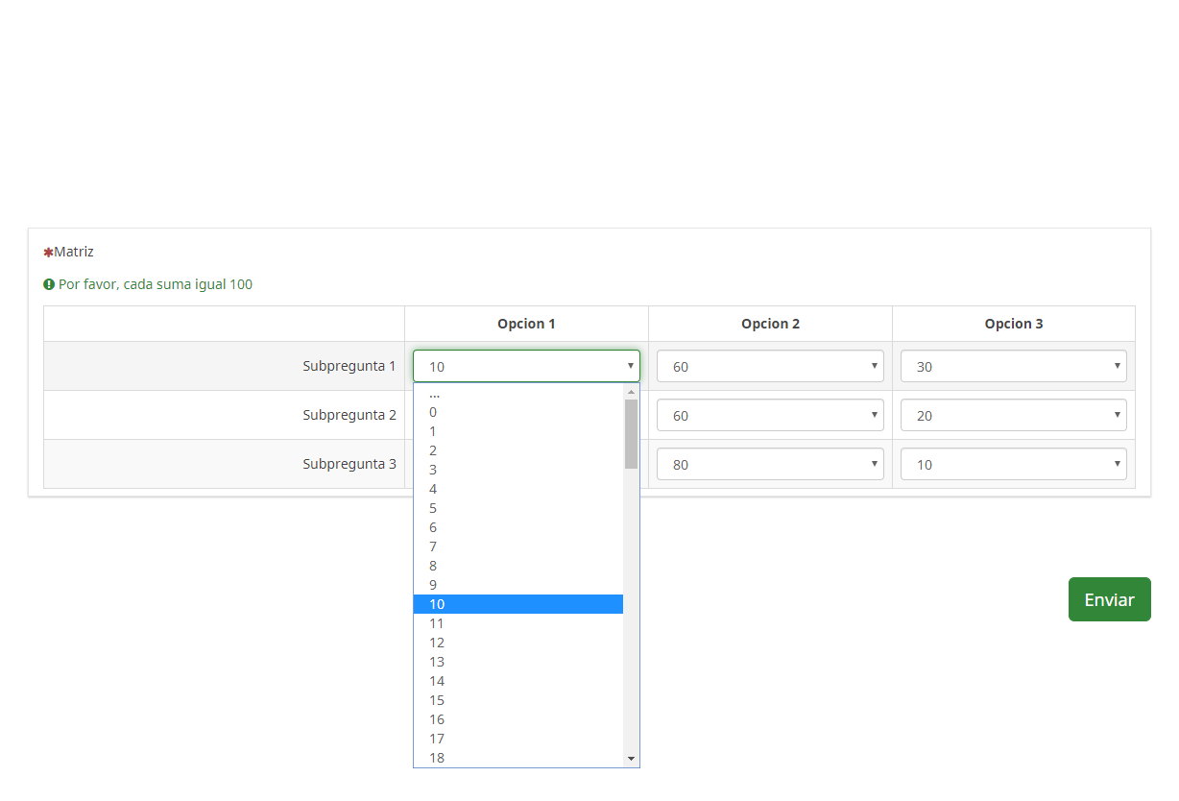Open Subpregunta 1 Opcion 1 dropdown
The image size is (1179, 801).
pos(526,366)
